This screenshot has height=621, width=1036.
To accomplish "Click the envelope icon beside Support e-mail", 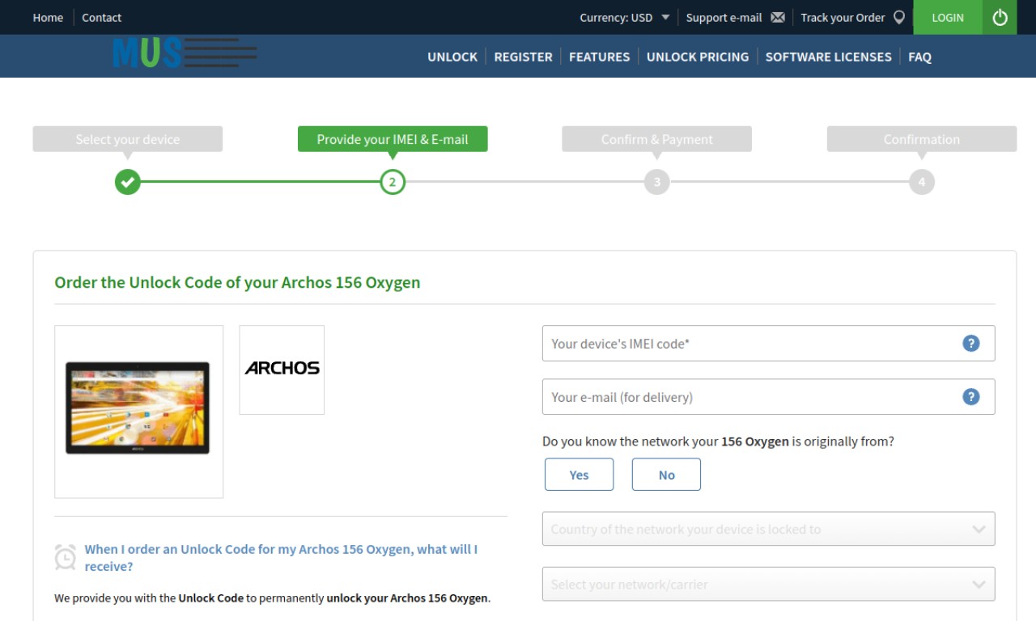I will 778,17.
